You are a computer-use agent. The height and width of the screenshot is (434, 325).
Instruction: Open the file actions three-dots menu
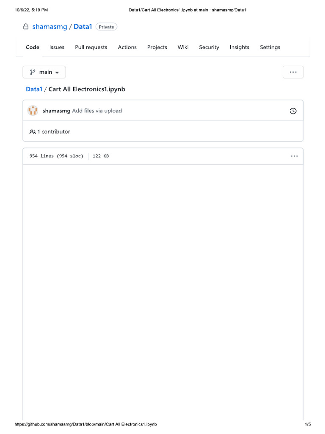(x=294, y=156)
